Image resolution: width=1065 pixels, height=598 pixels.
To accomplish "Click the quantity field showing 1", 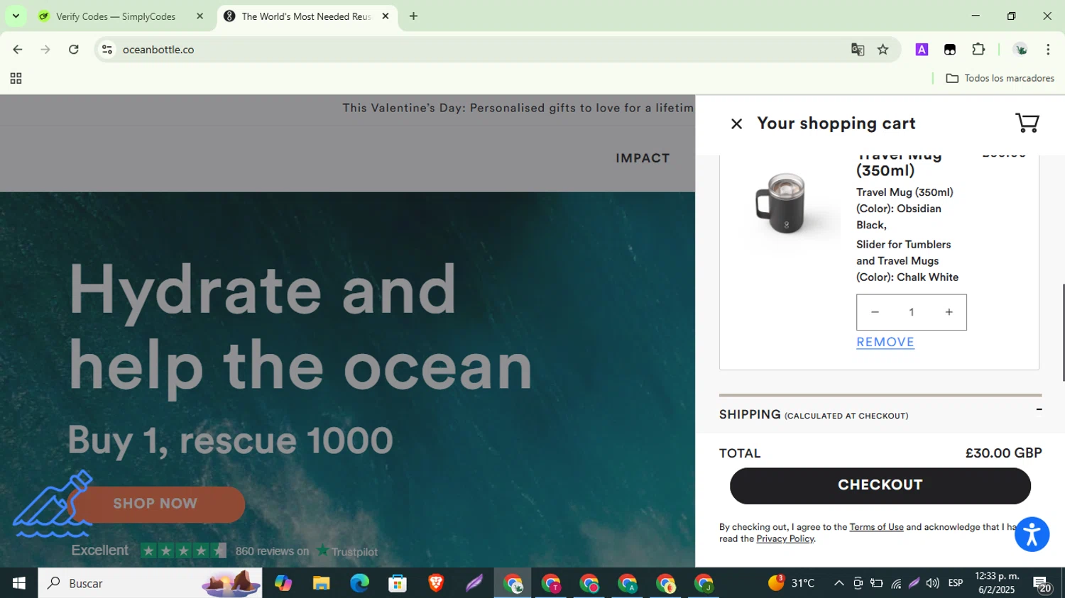I will point(912,312).
